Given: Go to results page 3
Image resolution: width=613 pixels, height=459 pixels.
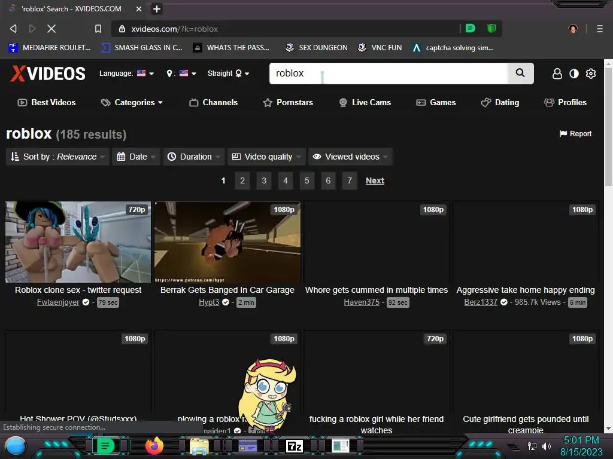Looking at the screenshot, I should [264, 180].
